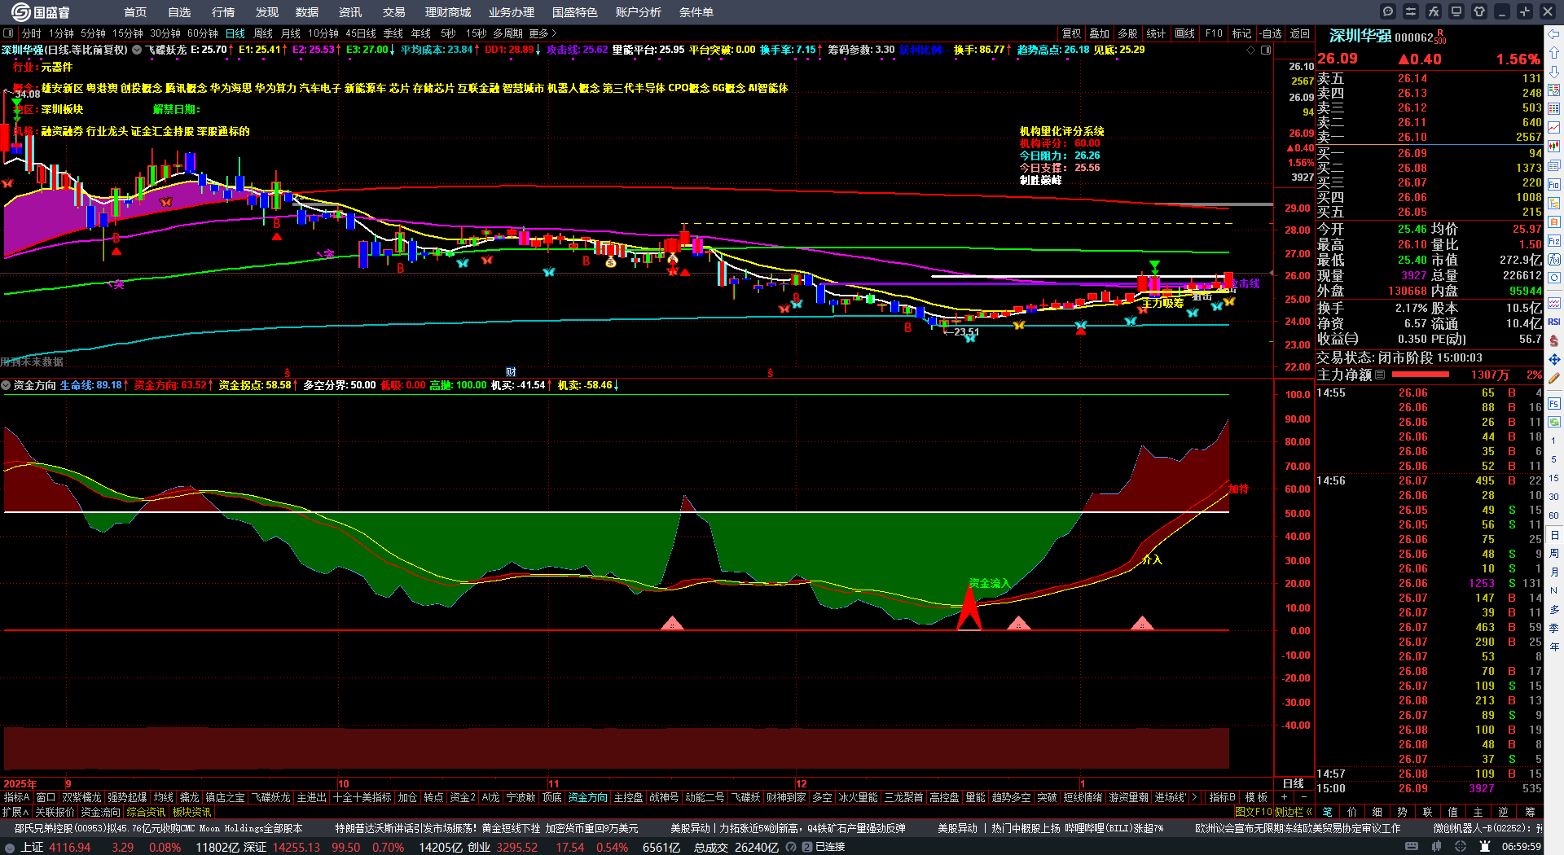The height and width of the screenshot is (855, 1564).
Task: Open the 模板 template menu
Action: [1256, 798]
